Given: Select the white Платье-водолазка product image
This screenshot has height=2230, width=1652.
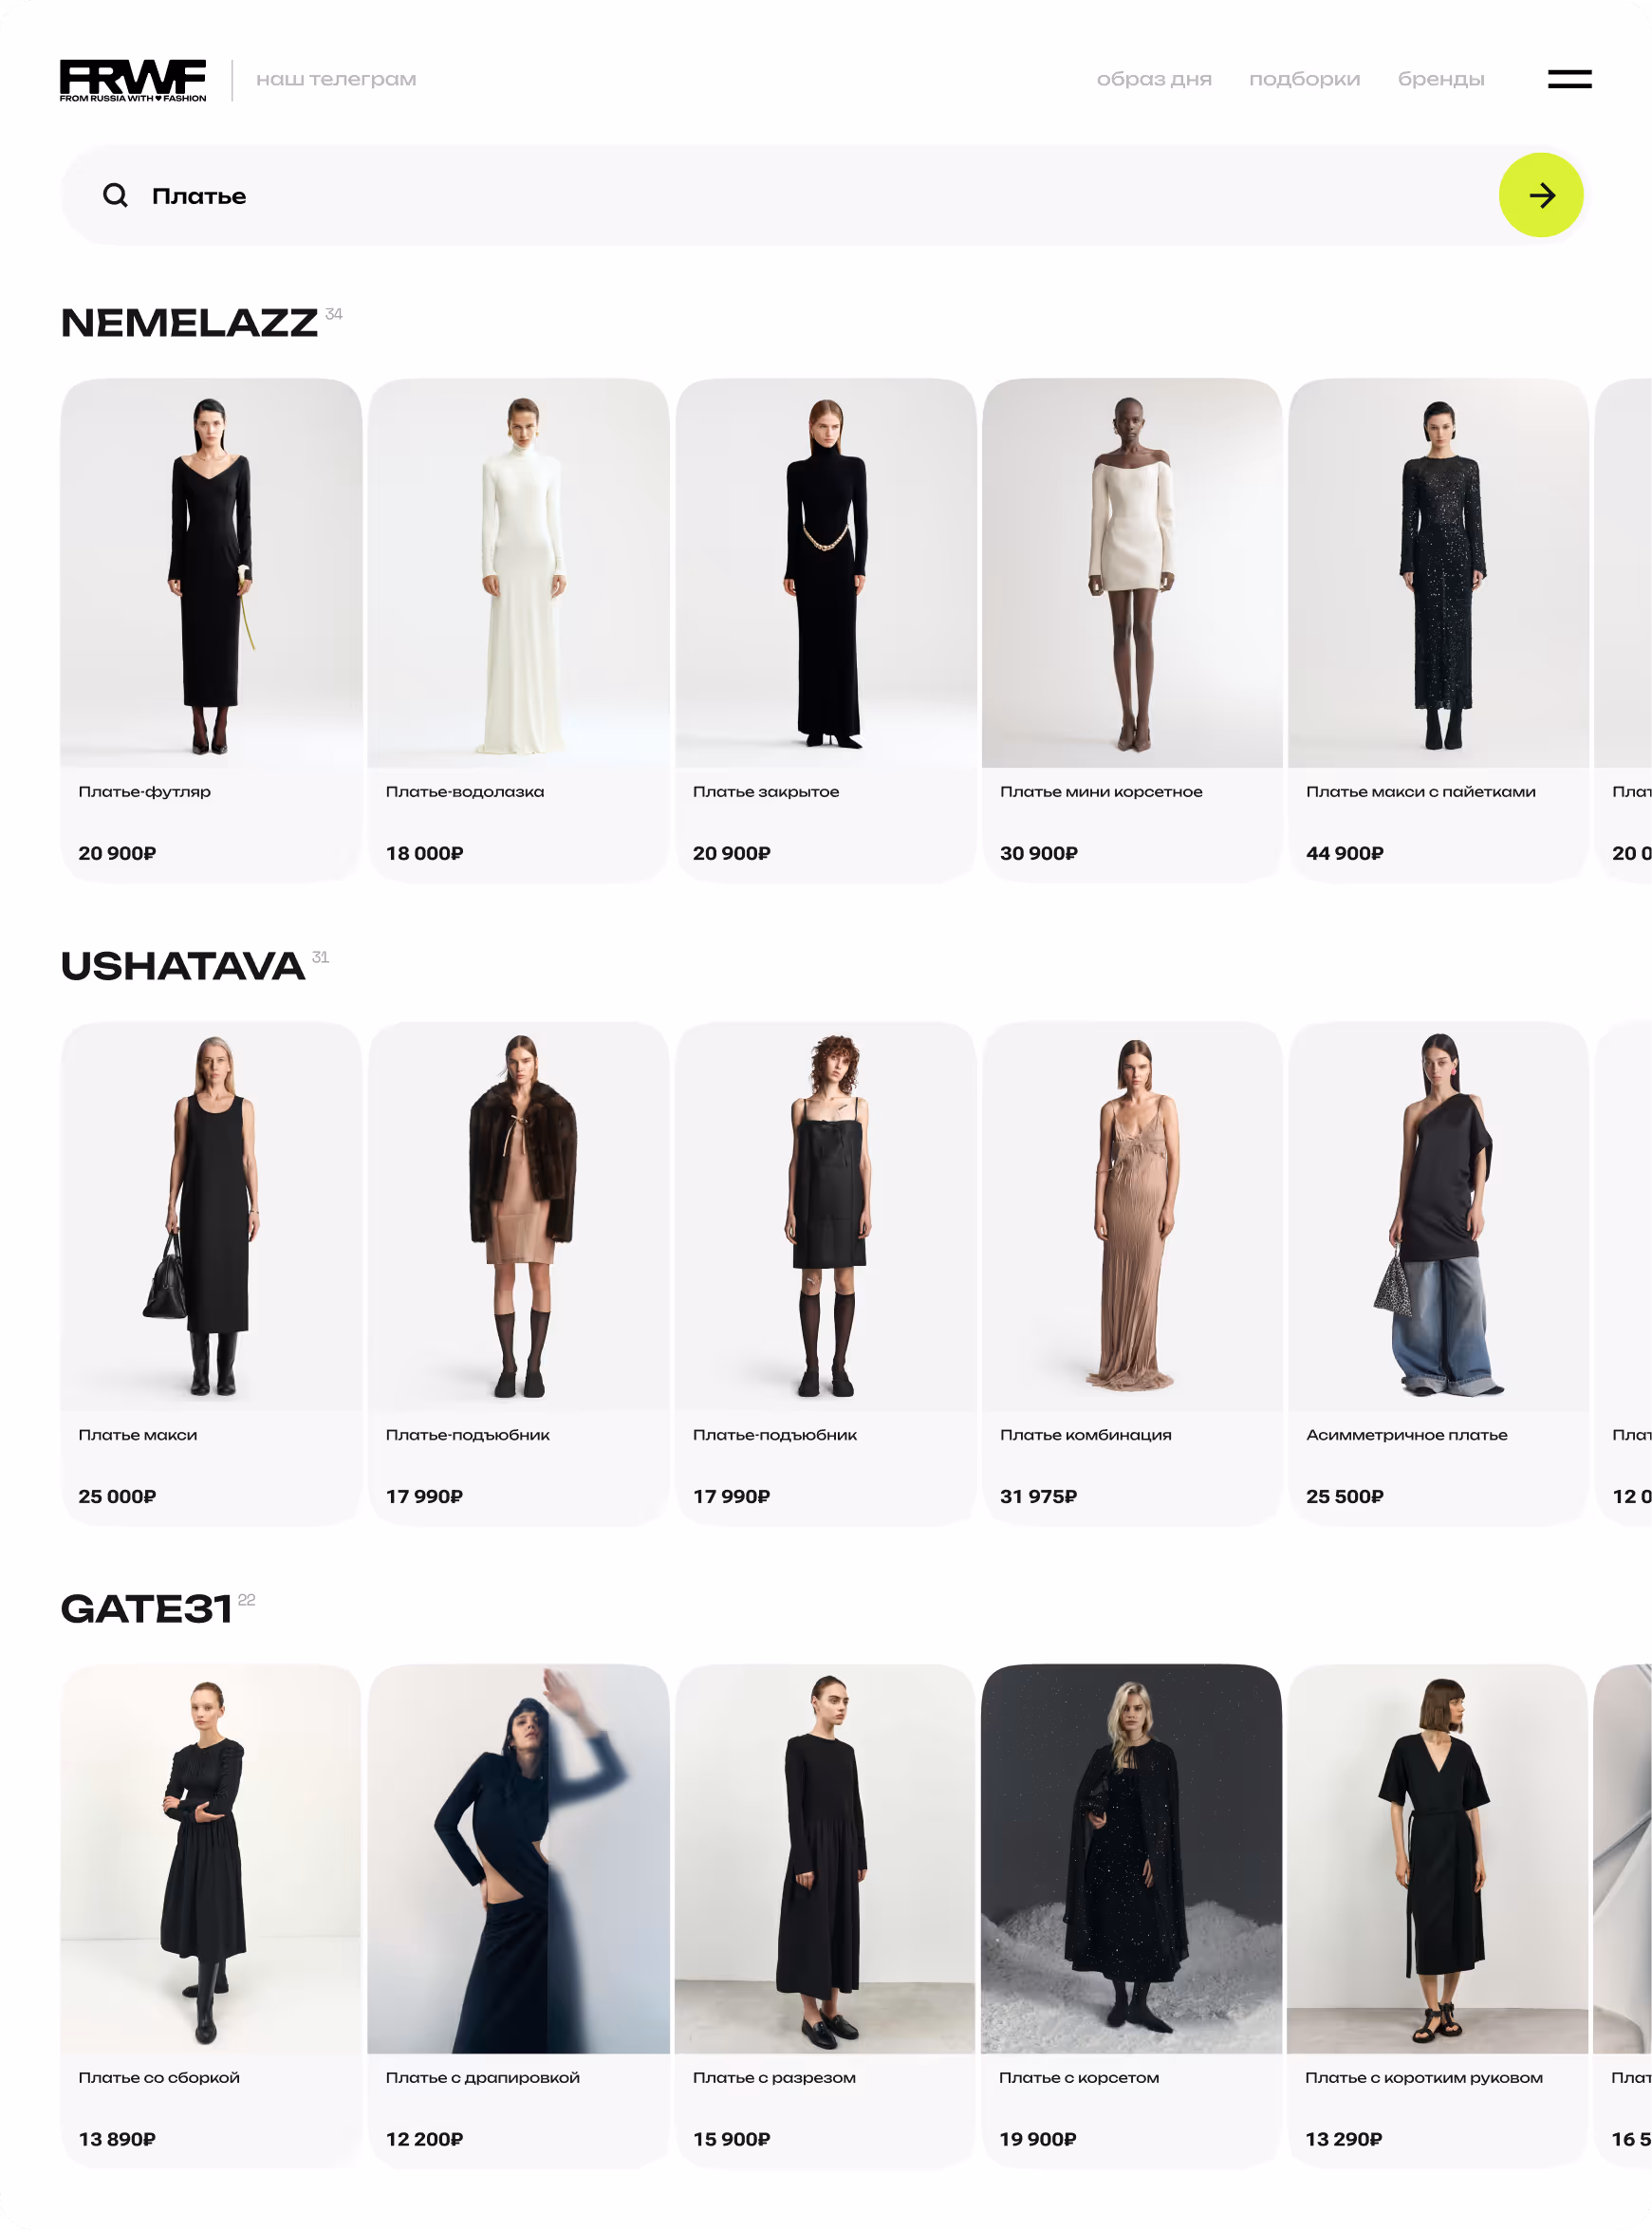Looking at the screenshot, I should (x=518, y=573).
